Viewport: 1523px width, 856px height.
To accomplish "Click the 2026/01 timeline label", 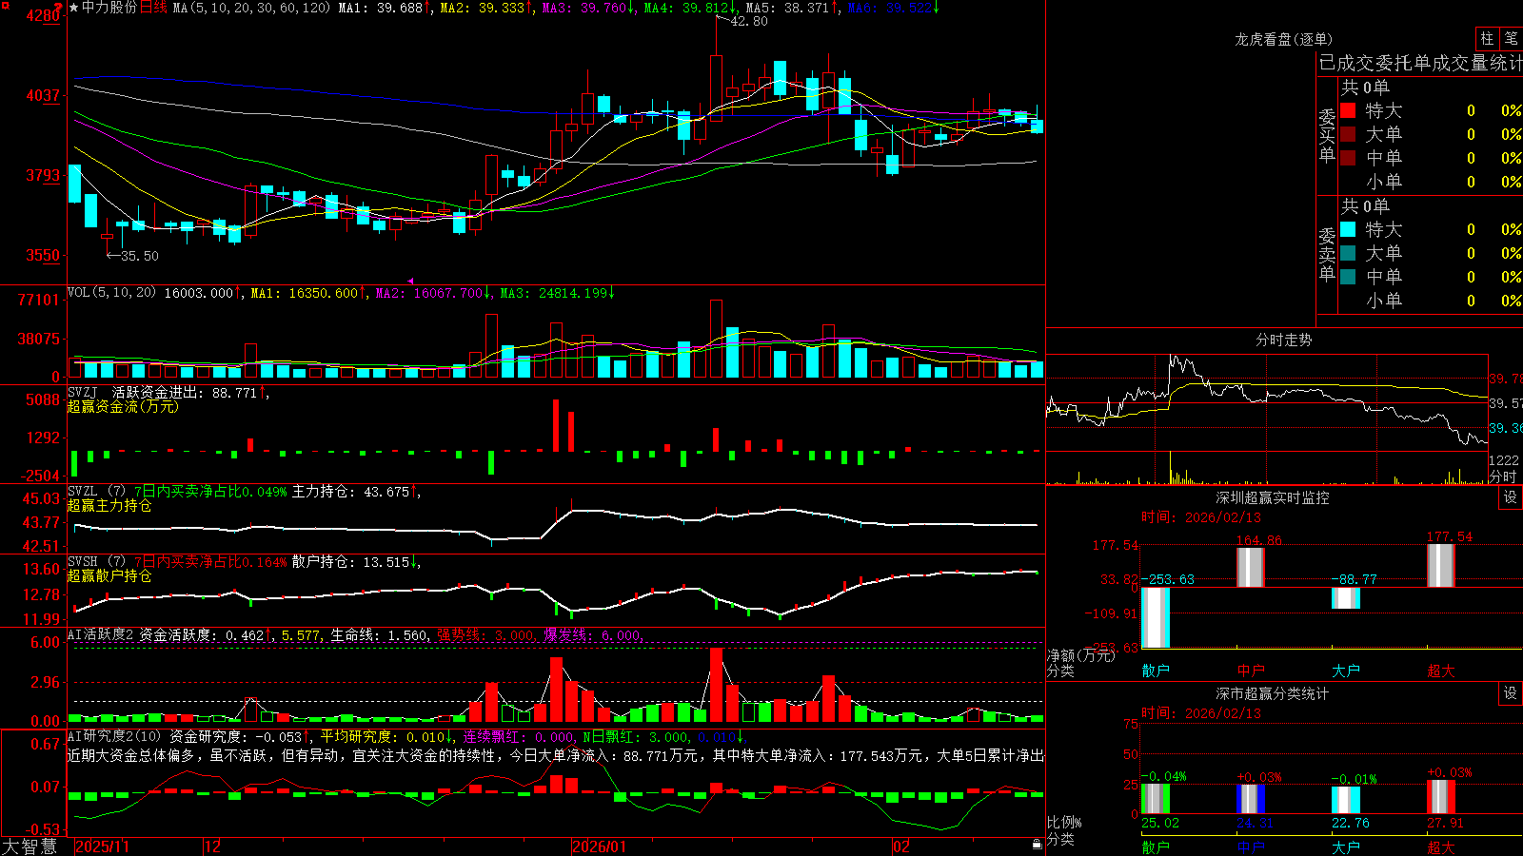I will point(600,846).
